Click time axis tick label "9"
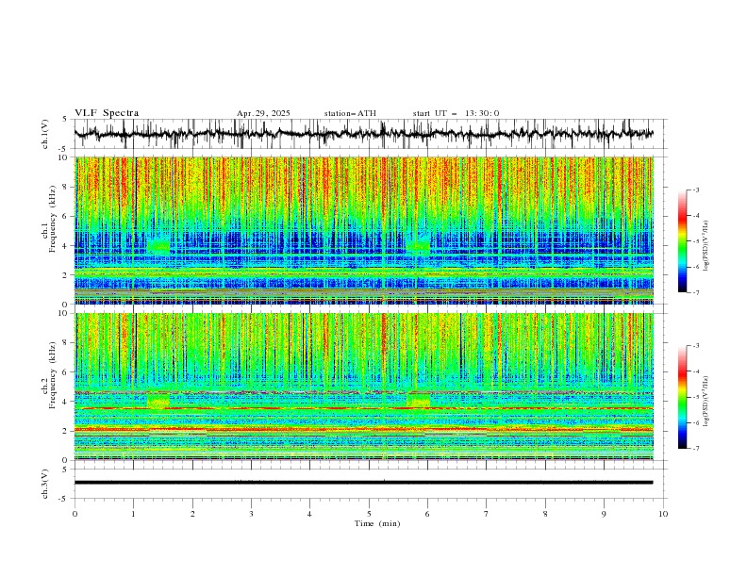Image resolution: width=747 pixels, height=577 pixels. click(604, 514)
